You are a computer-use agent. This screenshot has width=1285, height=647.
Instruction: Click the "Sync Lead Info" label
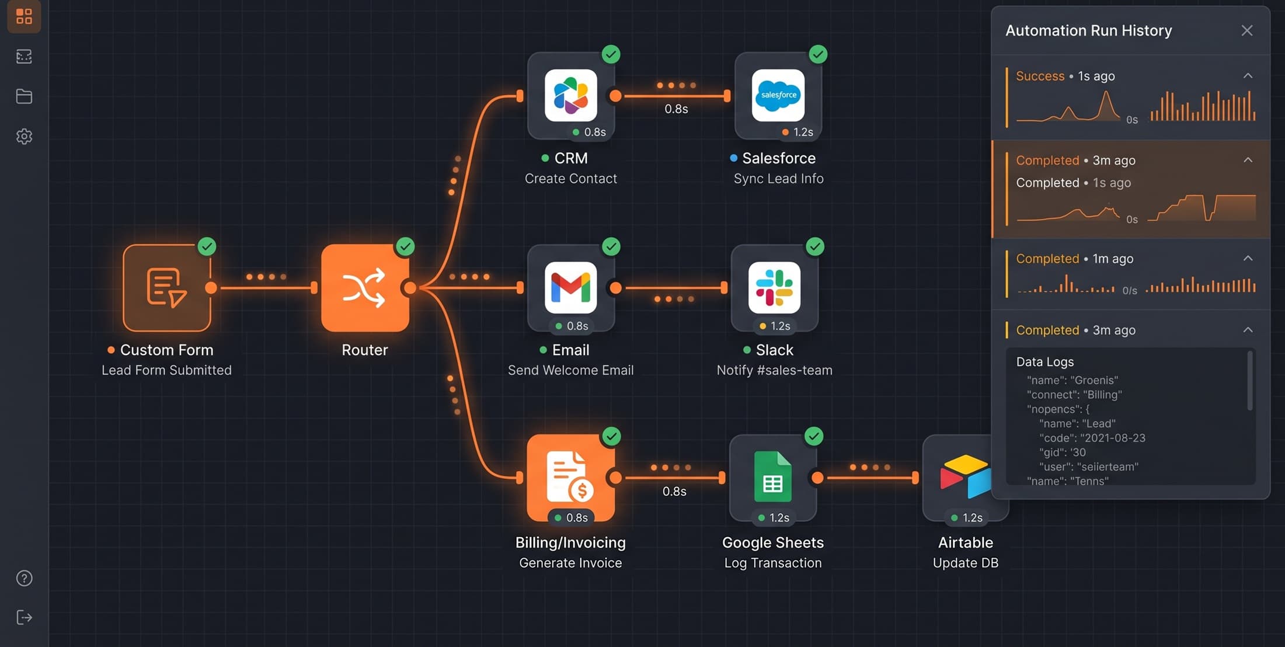(778, 179)
